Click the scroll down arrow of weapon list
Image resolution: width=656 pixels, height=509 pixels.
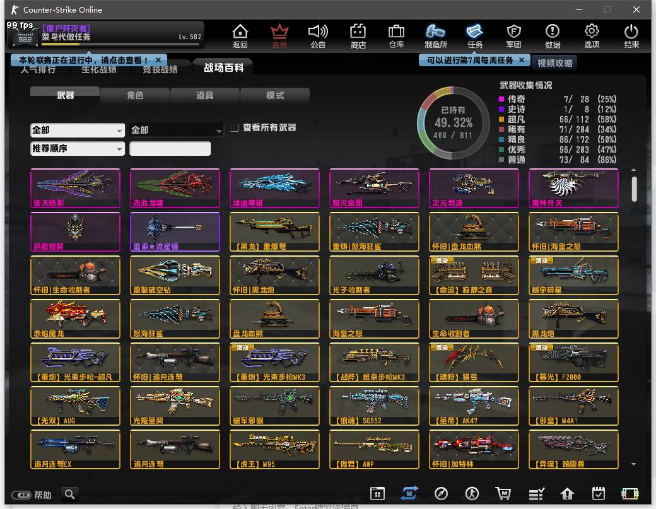(634, 464)
